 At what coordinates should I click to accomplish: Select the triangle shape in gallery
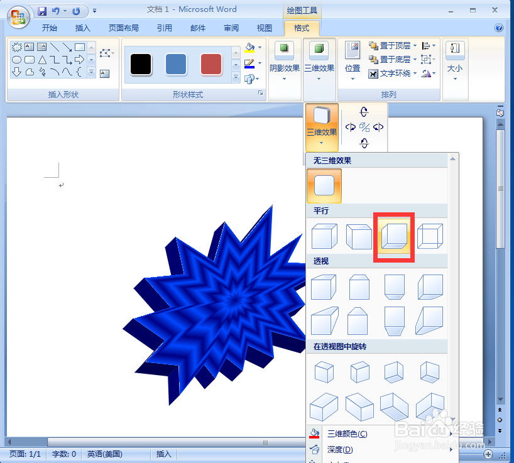pos(42,60)
